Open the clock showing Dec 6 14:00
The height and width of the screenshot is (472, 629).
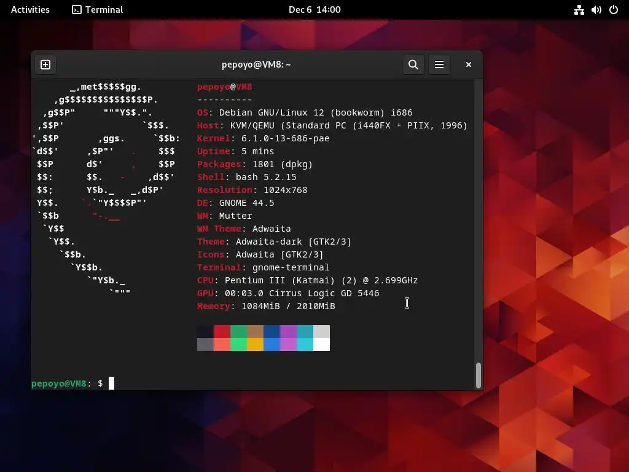point(314,10)
